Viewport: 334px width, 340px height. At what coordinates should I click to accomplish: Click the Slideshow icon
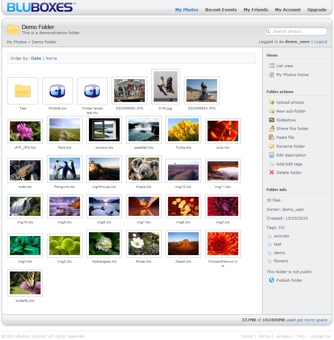click(x=271, y=120)
